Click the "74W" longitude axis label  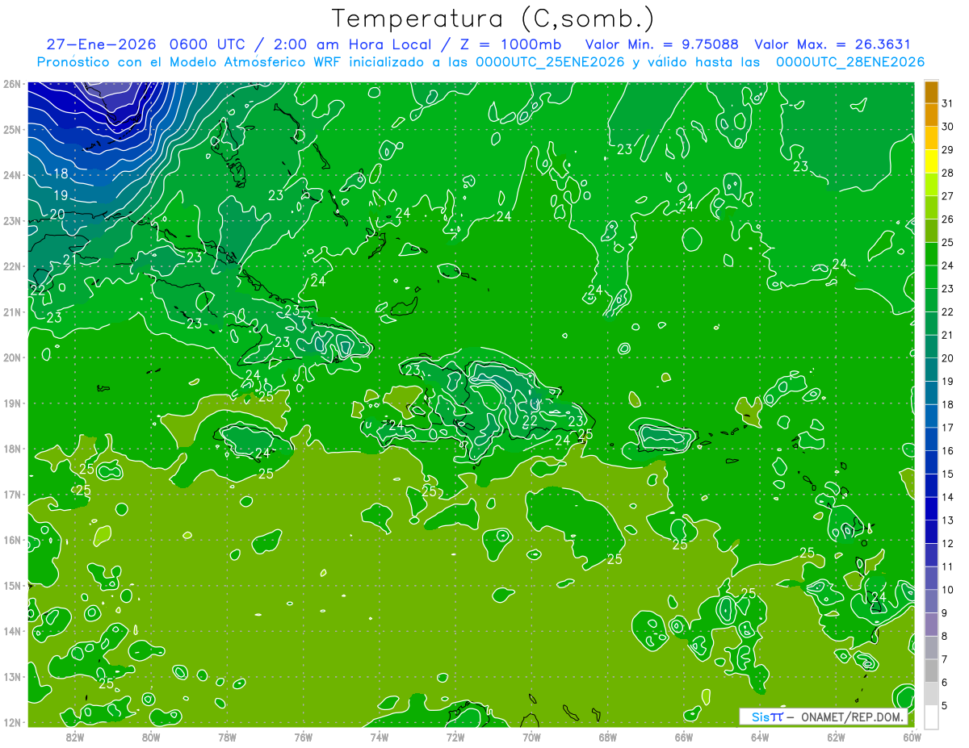(x=380, y=737)
